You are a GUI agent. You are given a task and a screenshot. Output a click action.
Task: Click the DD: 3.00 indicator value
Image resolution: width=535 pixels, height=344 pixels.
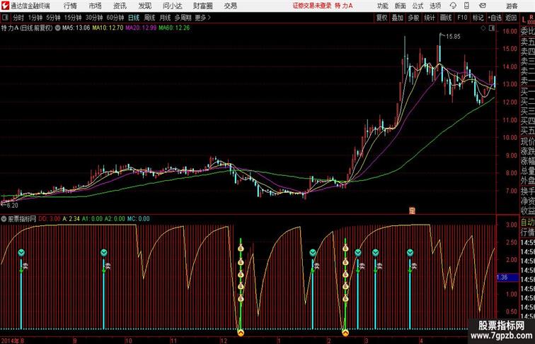pos(49,219)
